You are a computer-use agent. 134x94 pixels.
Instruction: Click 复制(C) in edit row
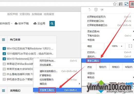coord(116,67)
